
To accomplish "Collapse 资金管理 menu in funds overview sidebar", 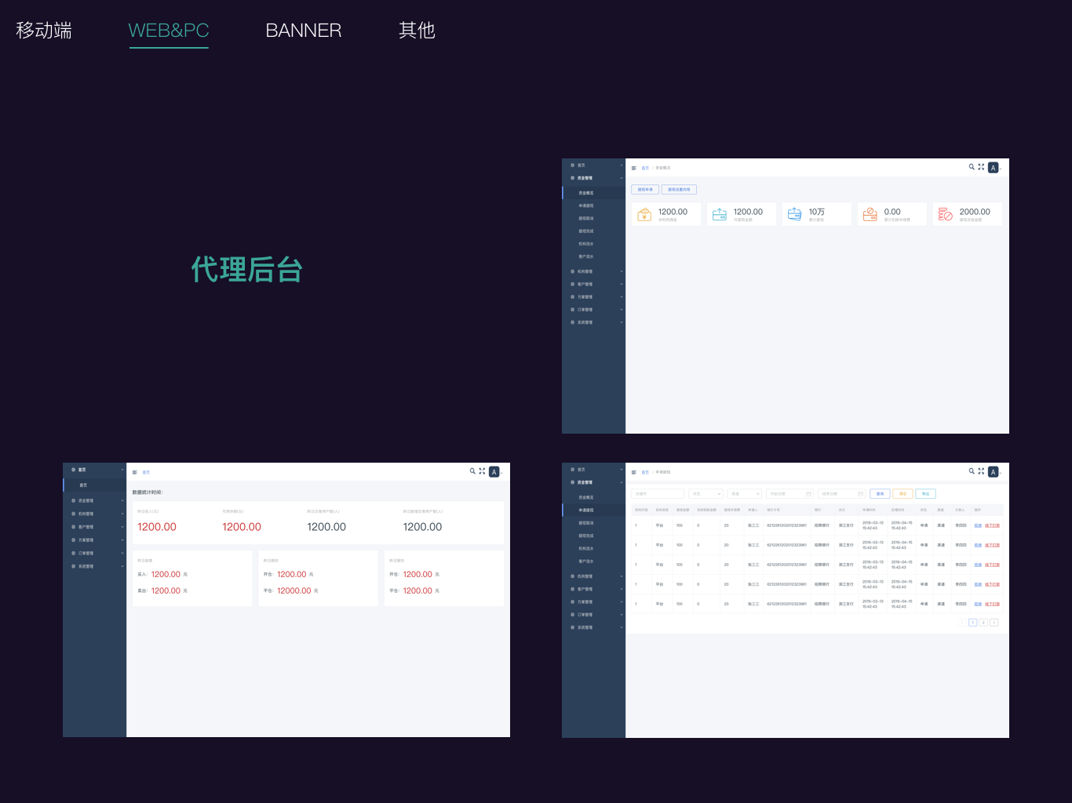I will [x=594, y=178].
